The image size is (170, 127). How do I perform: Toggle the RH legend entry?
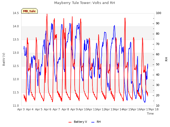pos(96,122)
